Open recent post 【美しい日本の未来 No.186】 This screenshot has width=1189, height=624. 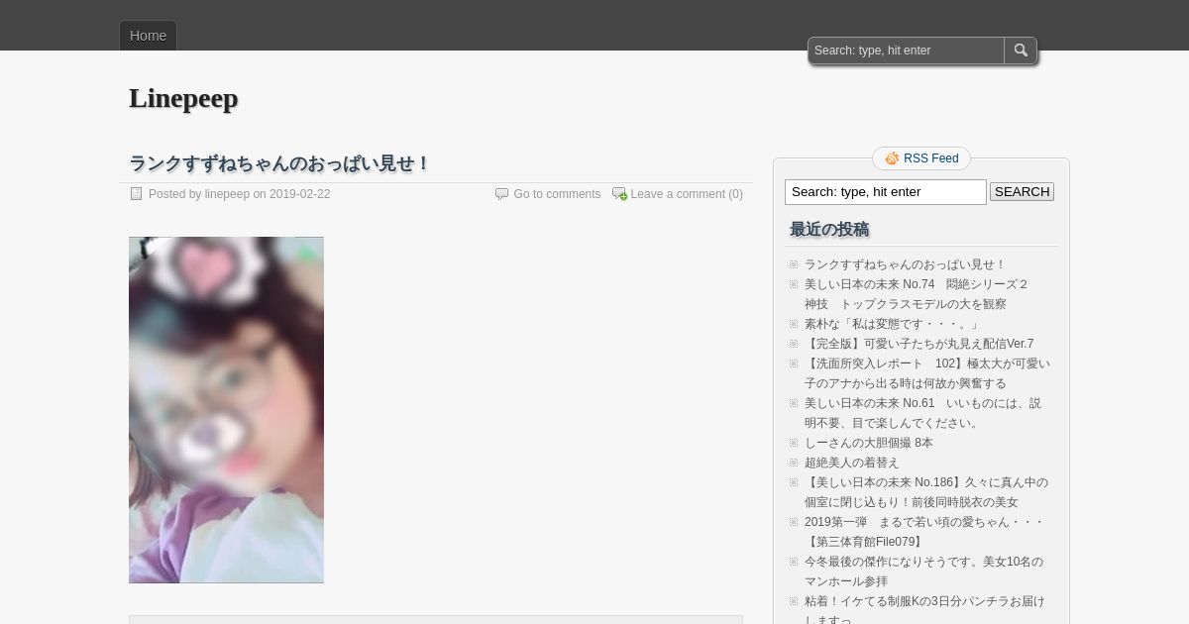pos(925,492)
